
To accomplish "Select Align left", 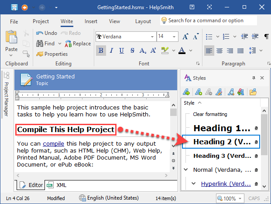I will point(209,51).
